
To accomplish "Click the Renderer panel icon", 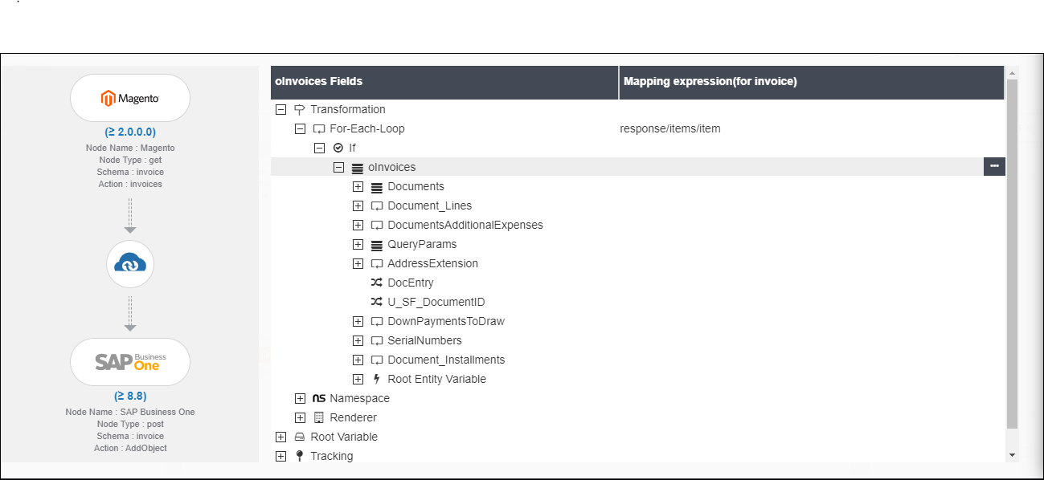I will [x=319, y=417].
